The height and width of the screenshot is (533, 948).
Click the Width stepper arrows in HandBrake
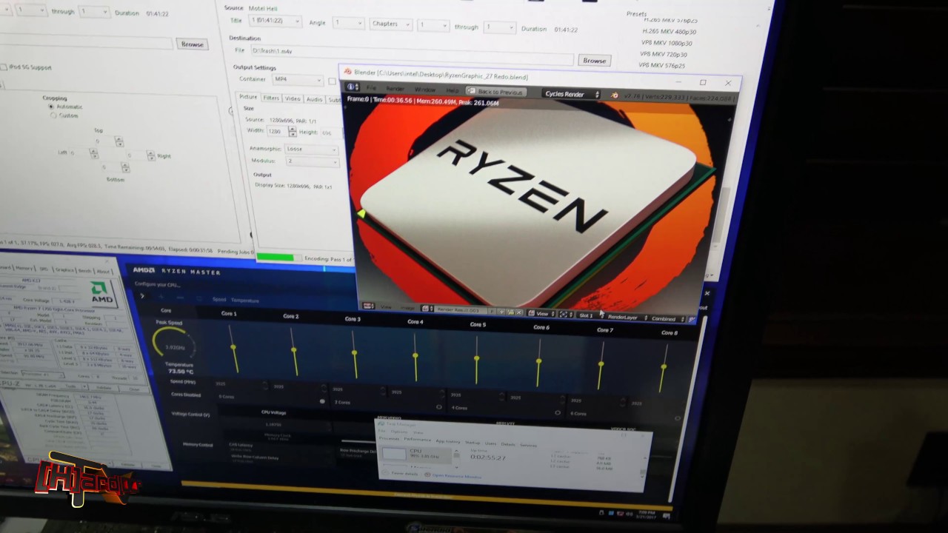[293, 131]
